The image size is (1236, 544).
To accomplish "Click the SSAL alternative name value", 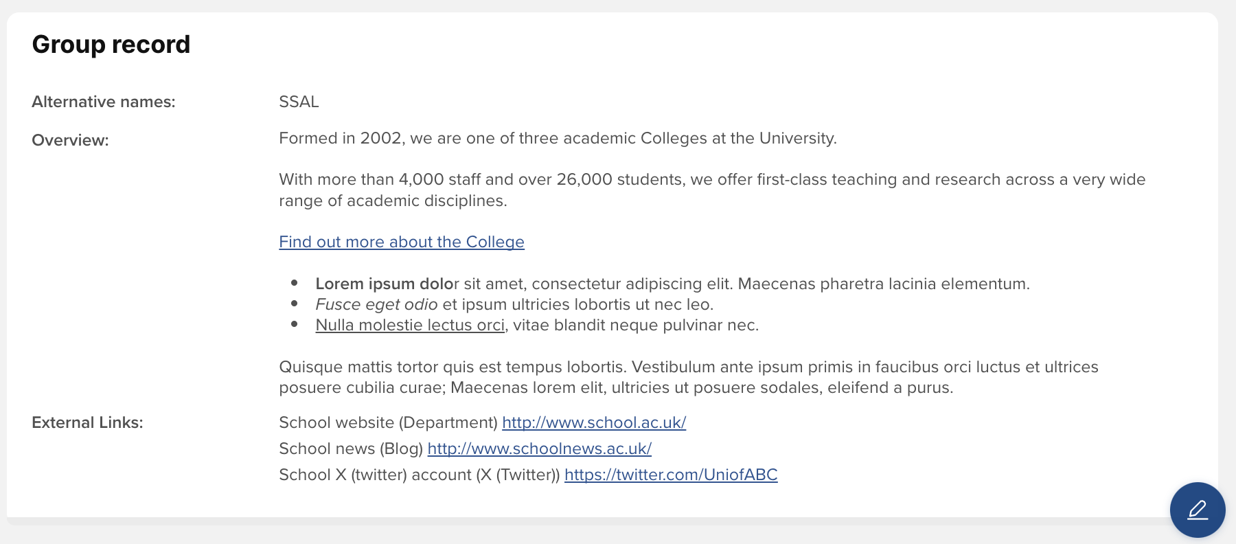I will coord(299,102).
